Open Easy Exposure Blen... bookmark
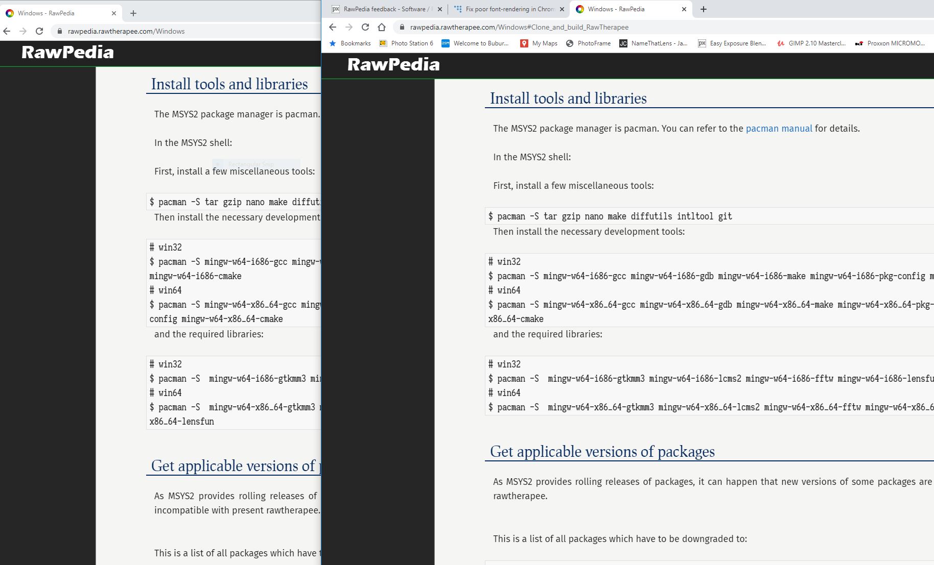Screen dimensions: 934x565 coord(732,43)
